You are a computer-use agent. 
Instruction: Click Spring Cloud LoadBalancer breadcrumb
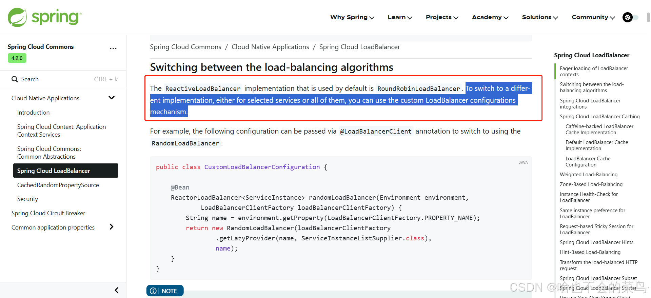(359, 47)
